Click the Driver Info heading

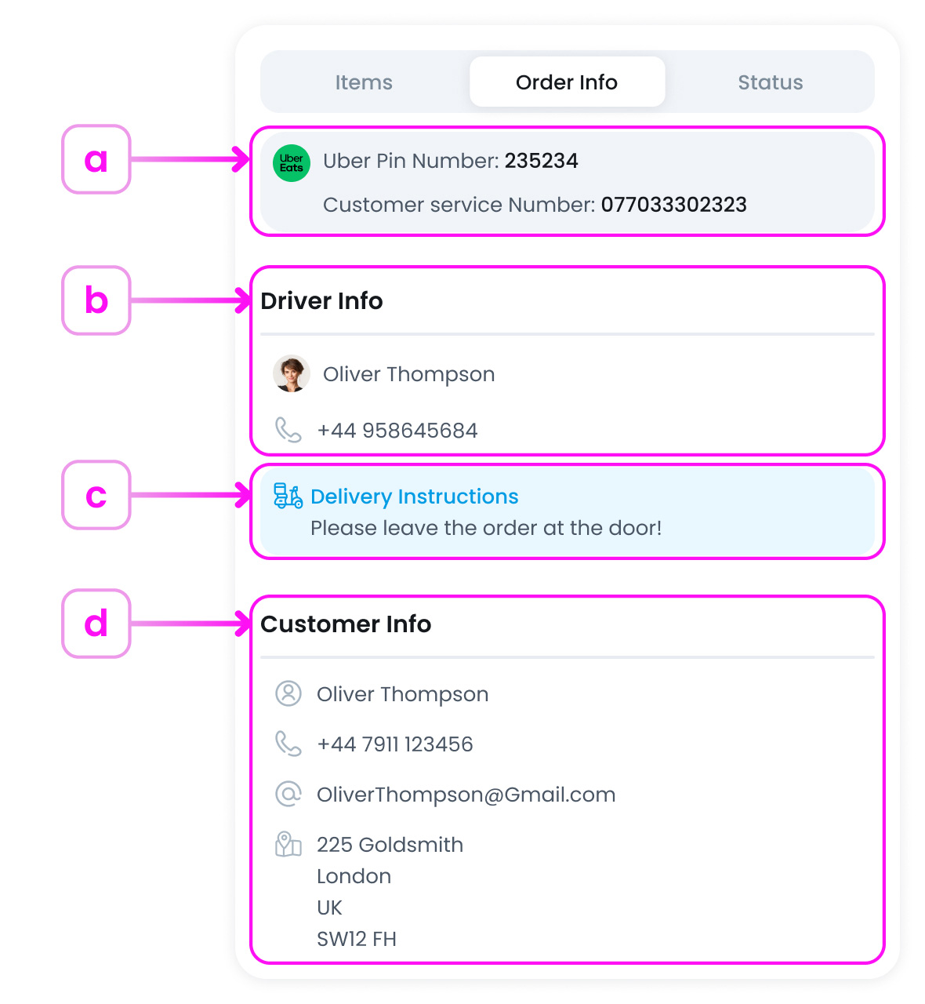click(321, 301)
